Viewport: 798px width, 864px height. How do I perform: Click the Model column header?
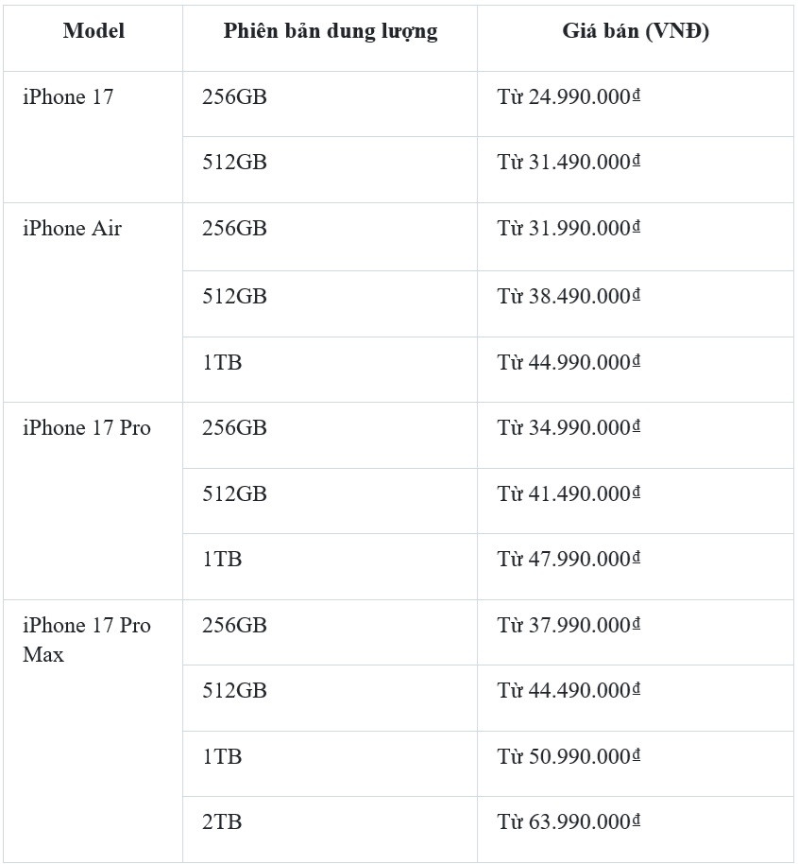point(93,31)
